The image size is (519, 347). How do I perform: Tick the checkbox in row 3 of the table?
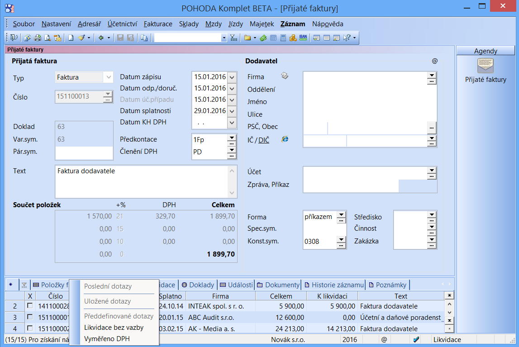30,318
